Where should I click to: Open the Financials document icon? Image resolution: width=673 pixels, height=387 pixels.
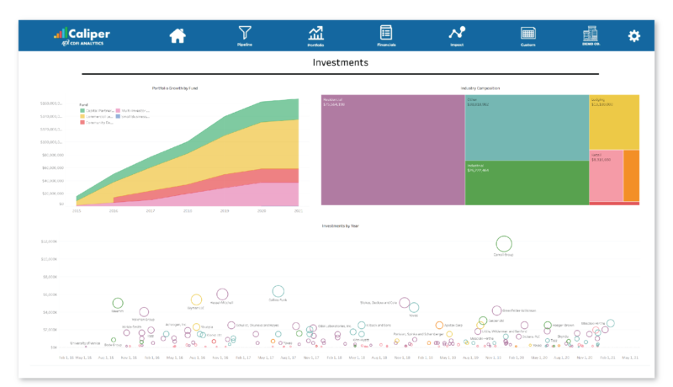386,35
